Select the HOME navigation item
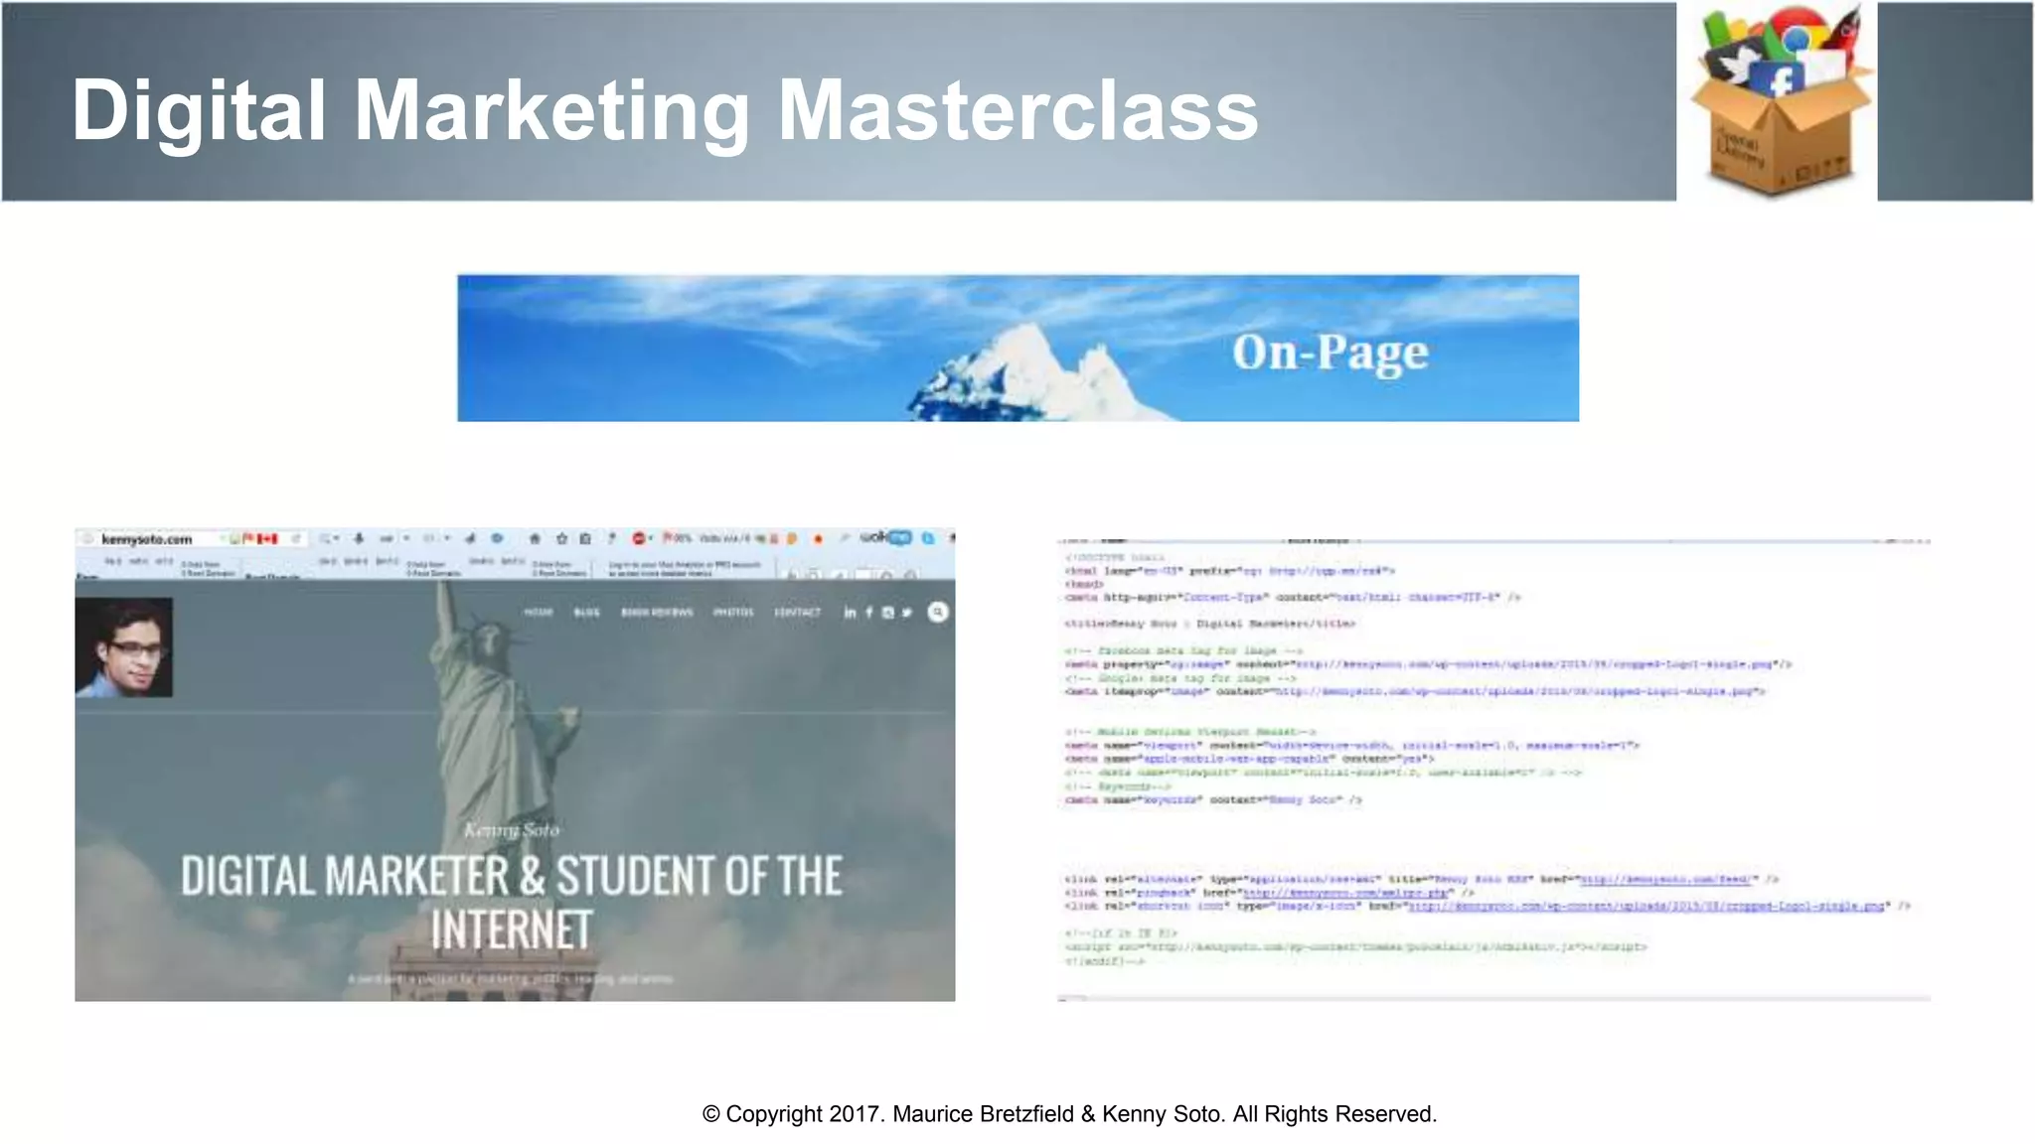Viewport: 2035px width, 1144px height. tap(539, 613)
